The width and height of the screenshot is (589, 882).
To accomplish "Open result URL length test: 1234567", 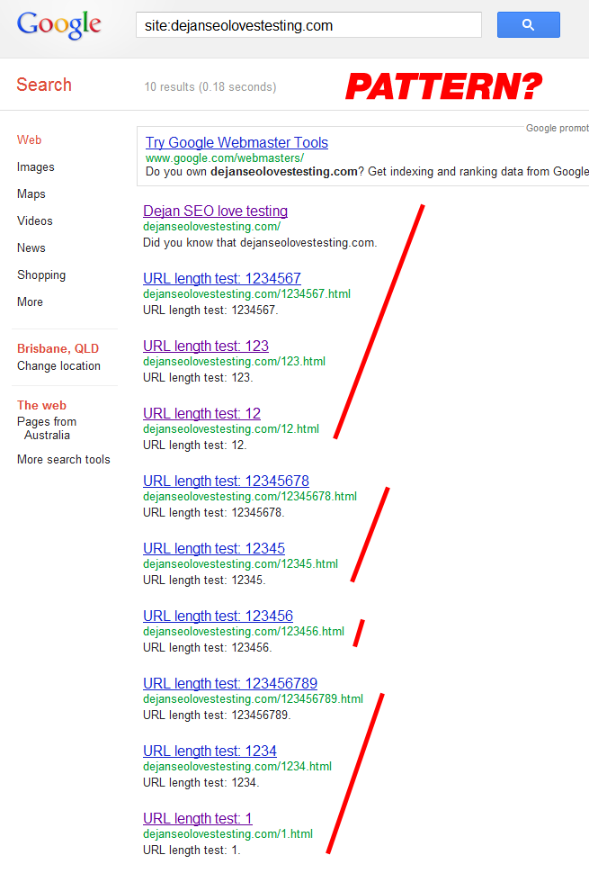I will (222, 278).
